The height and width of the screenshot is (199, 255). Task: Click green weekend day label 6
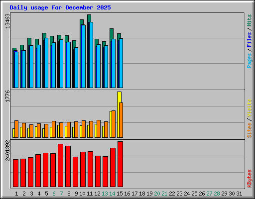point(54,194)
